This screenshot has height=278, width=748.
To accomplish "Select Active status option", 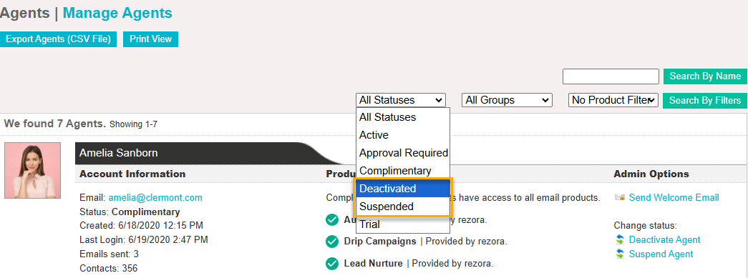I will click(402, 135).
